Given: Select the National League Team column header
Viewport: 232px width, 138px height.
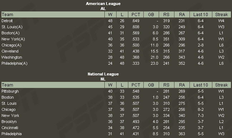Looking at the screenshot, I should pos(53,85).
